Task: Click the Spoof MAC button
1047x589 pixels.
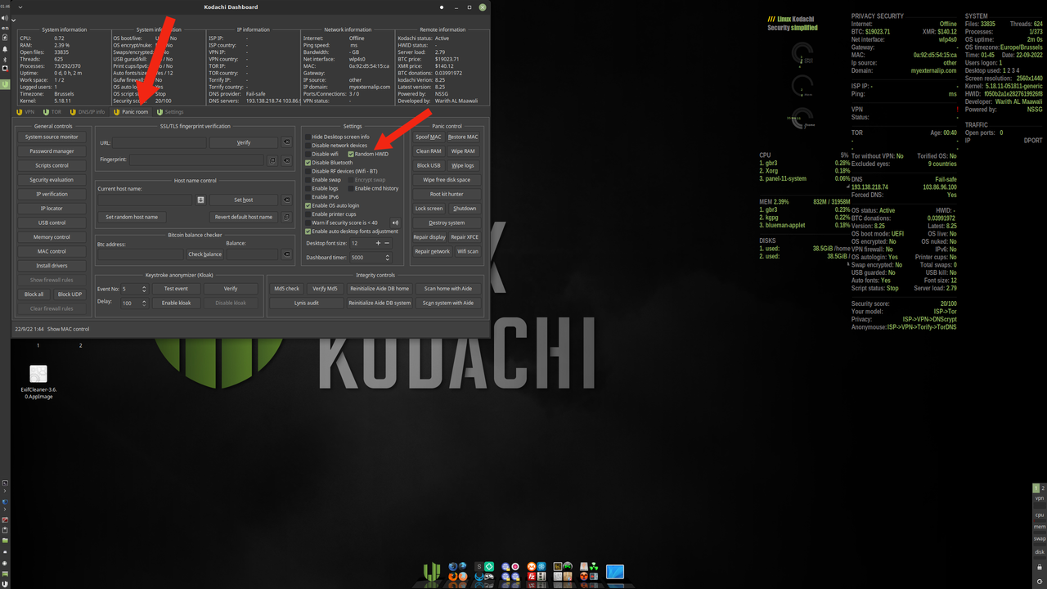Action: (x=429, y=137)
